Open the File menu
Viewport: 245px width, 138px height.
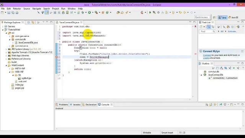pyautogui.click(x=3, y=8)
